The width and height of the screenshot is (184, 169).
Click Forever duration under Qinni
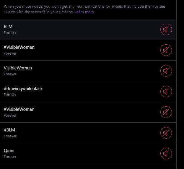click(x=10, y=157)
